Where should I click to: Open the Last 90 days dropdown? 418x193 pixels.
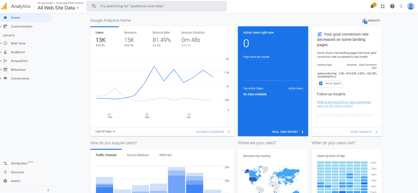coord(105,131)
